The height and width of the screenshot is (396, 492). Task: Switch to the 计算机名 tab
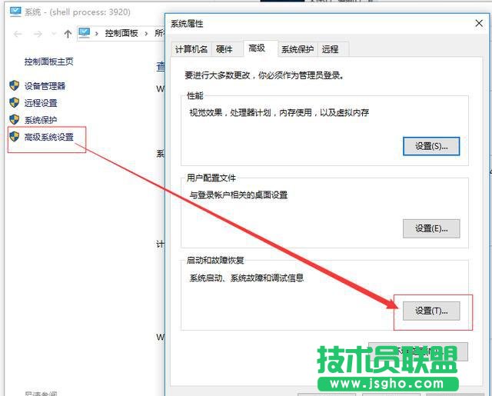191,49
